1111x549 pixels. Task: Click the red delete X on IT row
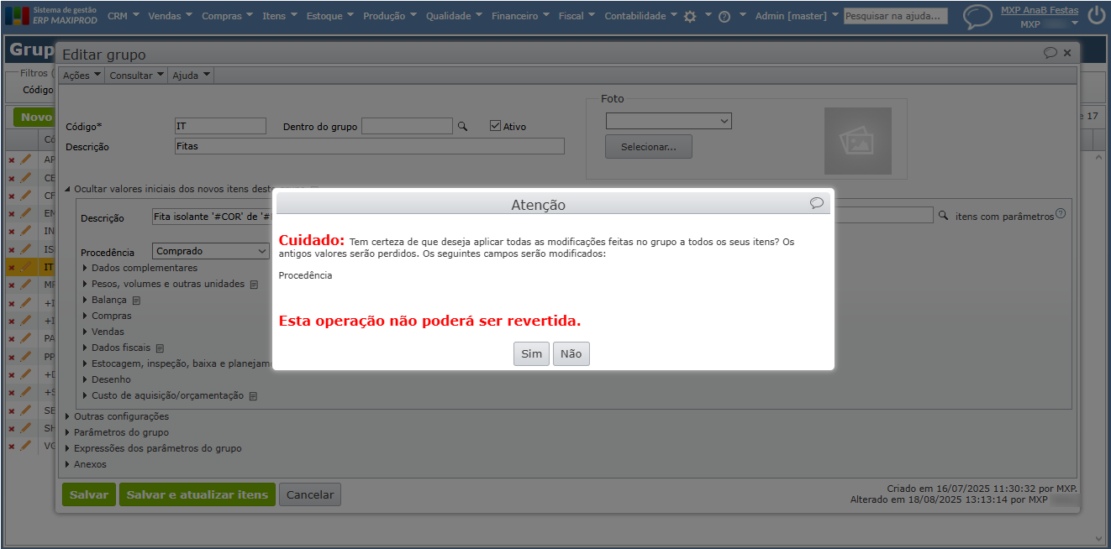[x=12, y=268]
